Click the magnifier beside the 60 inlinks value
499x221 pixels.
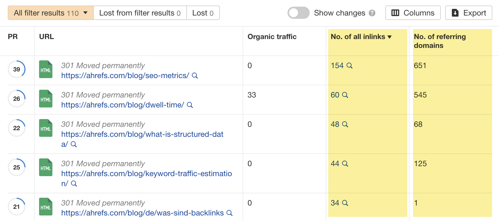345,95
